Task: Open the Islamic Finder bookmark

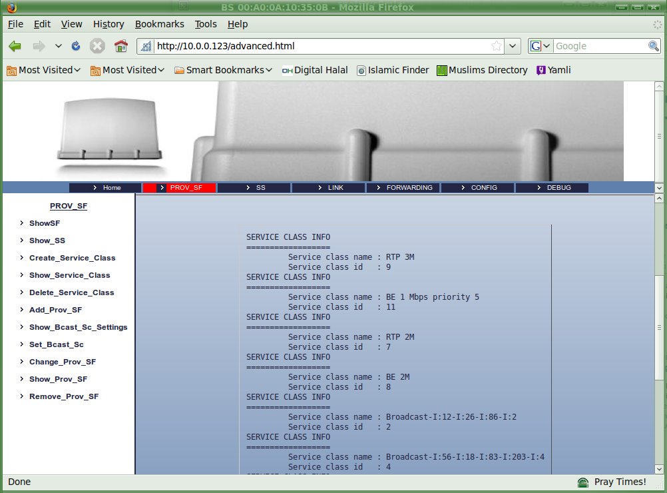Action: [393, 70]
